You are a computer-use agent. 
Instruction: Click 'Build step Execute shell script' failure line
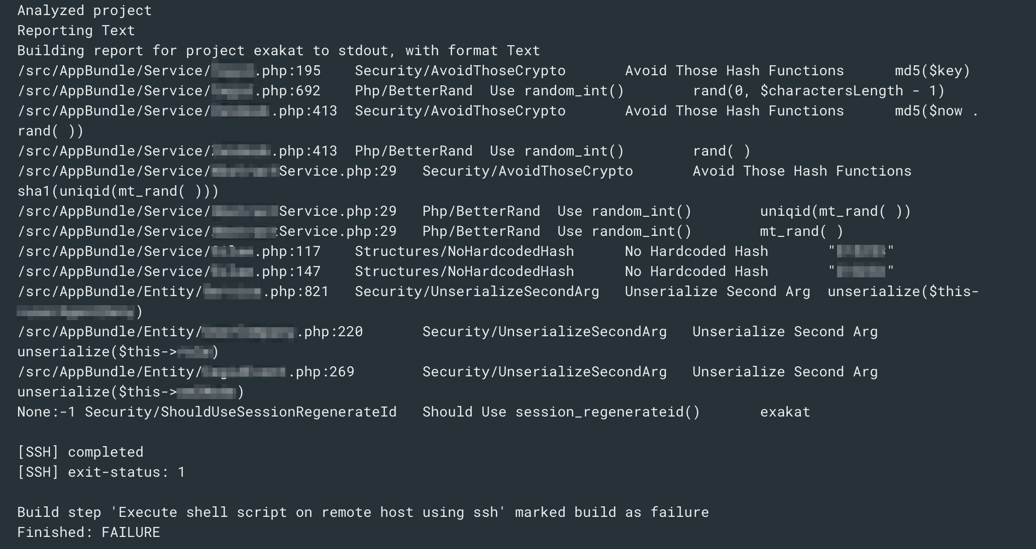pyautogui.click(x=363, y=512)
